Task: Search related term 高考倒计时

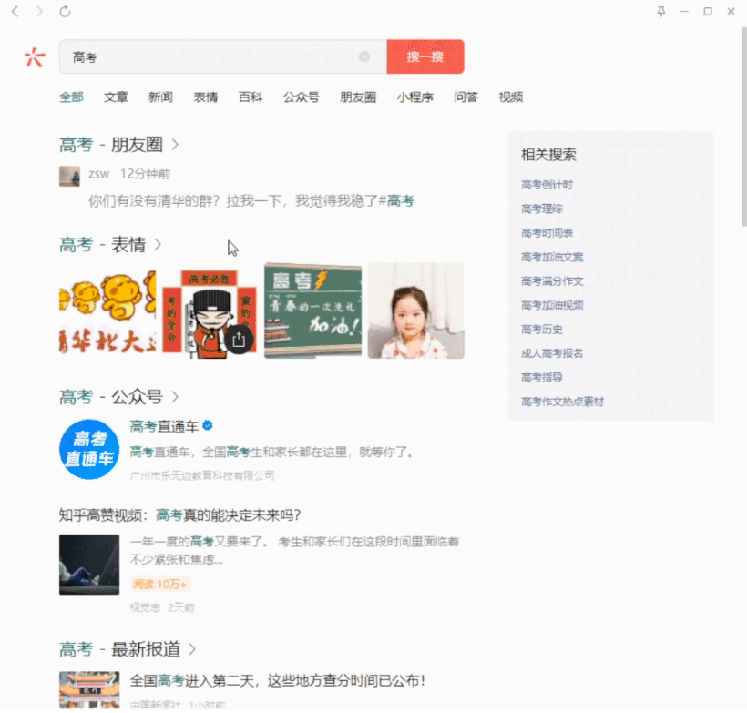Action: click(547, 185)
